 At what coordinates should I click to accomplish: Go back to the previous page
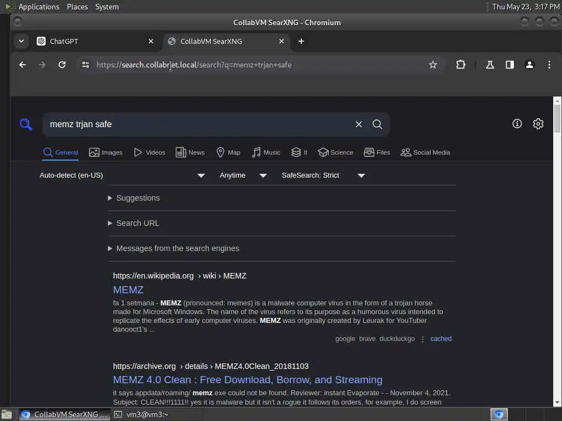(x=22, y=65)
